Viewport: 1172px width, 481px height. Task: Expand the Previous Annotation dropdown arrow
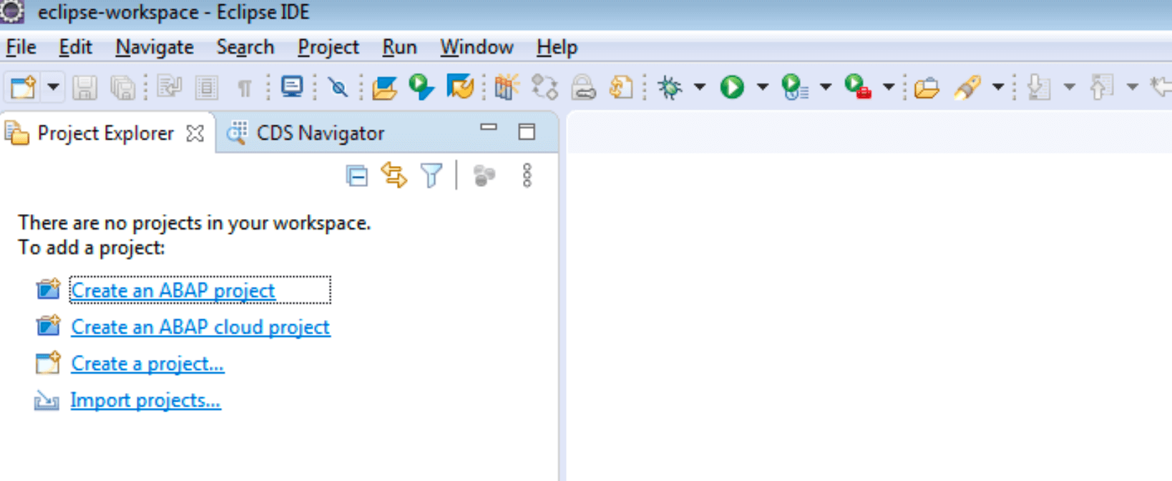[1133, 87]
